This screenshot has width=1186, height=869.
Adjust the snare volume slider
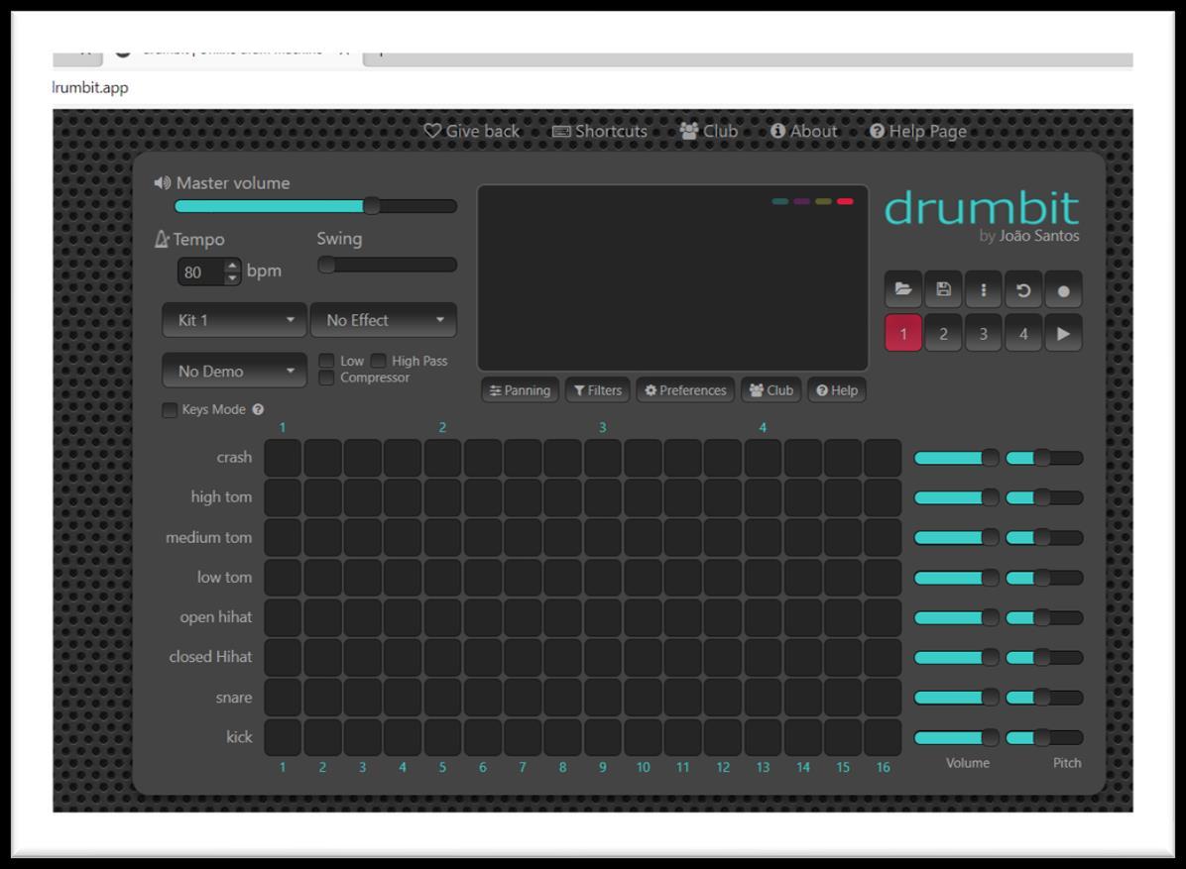[x=956, y=698]
